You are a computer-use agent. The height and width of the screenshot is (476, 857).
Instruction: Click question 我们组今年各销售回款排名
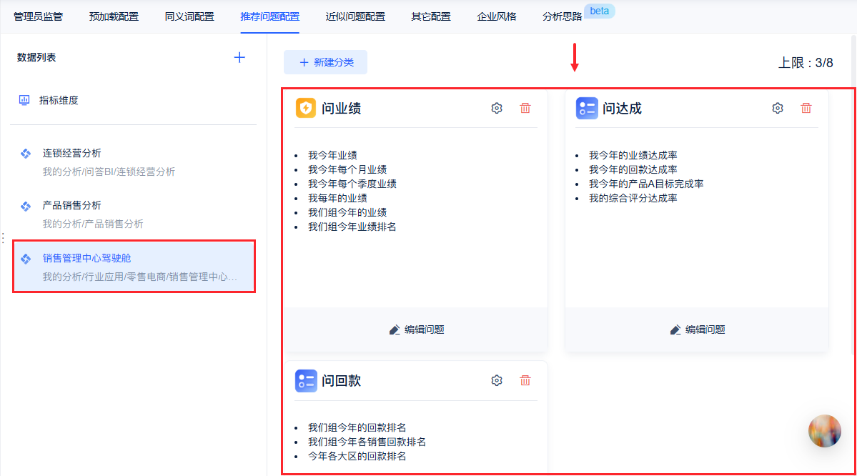coord(367,442)
